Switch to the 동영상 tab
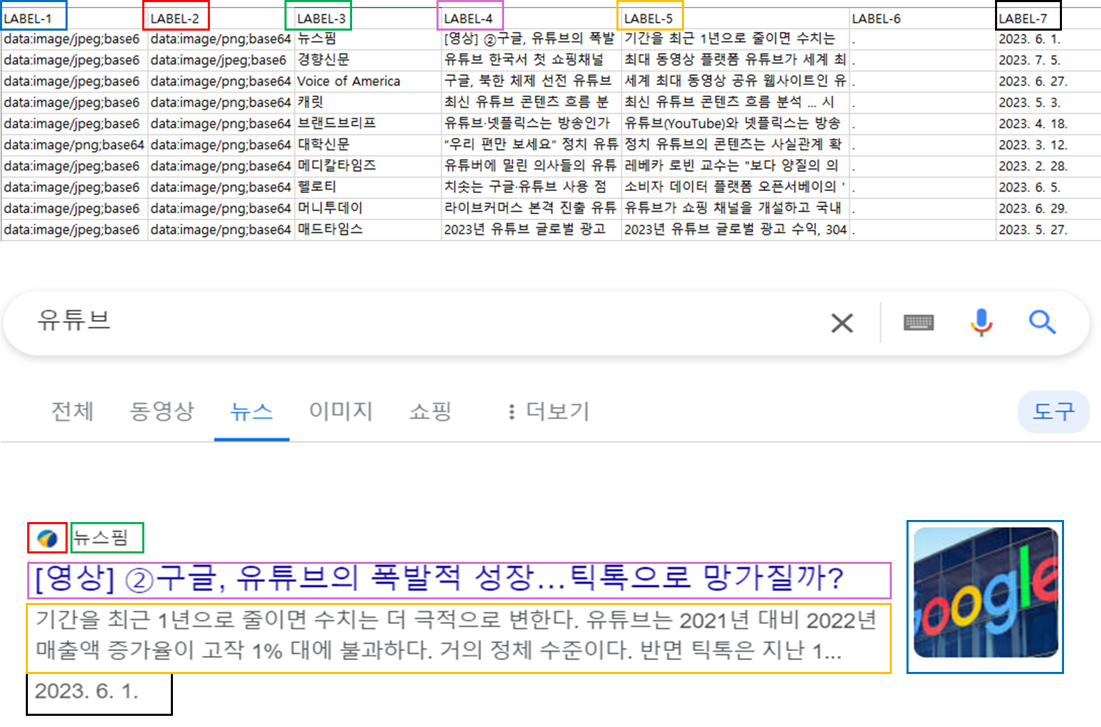Screen dimensions: 1101x727 click(162, 411)
